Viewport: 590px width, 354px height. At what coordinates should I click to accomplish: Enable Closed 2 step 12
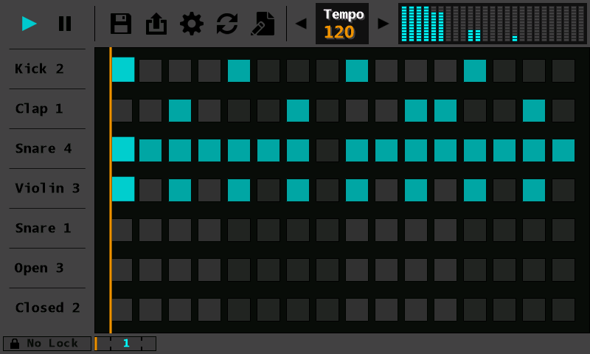[445, 310]
